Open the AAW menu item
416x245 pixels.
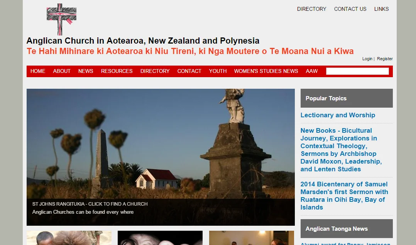pos(312,71)
